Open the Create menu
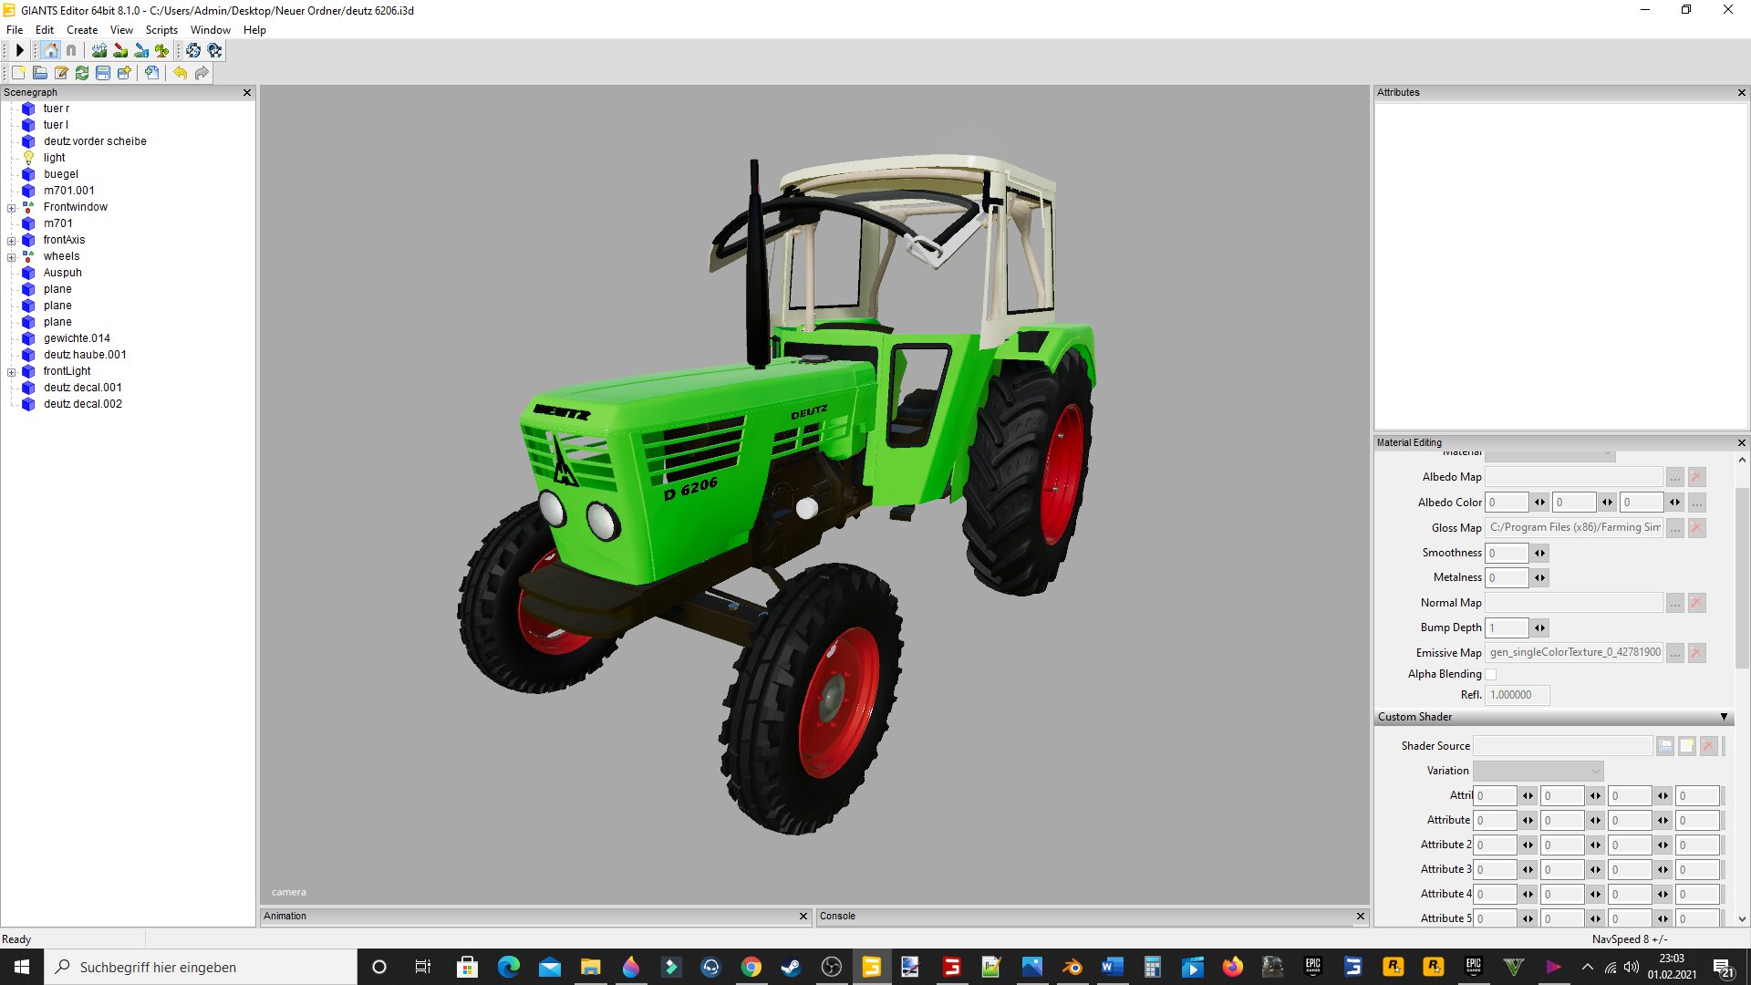The image size is (1751, 985). click(x=82, y=30)
